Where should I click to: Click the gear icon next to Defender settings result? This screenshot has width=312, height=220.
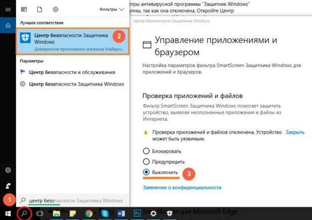click(23, 84)
